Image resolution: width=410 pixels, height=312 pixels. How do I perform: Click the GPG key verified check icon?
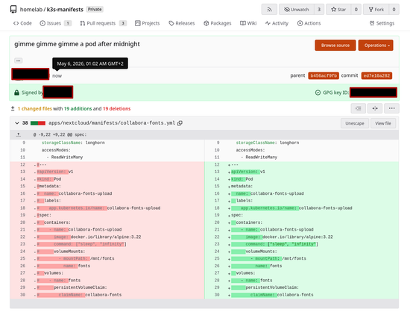(x=318, y=93)
